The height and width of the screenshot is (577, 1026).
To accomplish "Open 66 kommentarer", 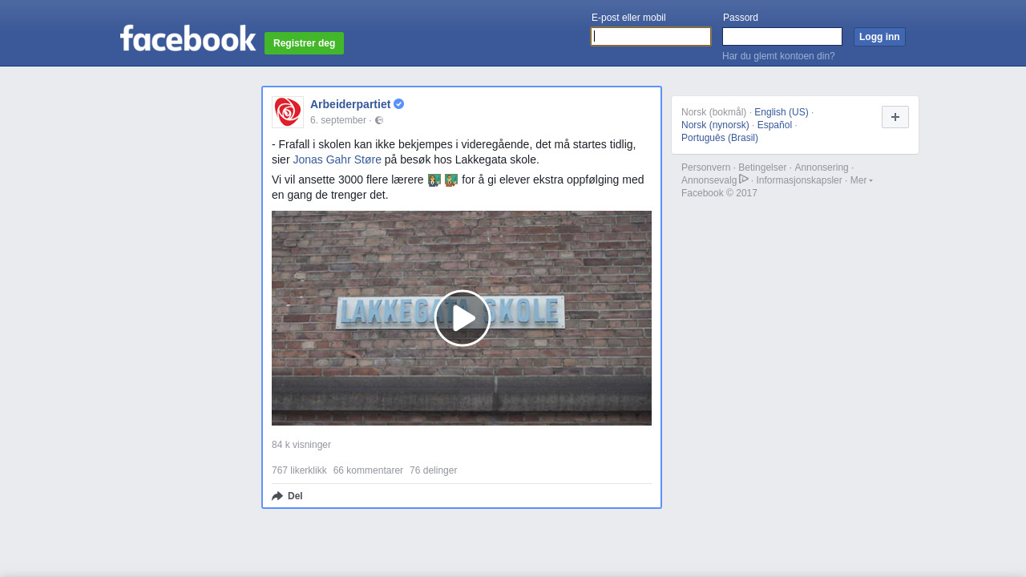I will [368, 470].
